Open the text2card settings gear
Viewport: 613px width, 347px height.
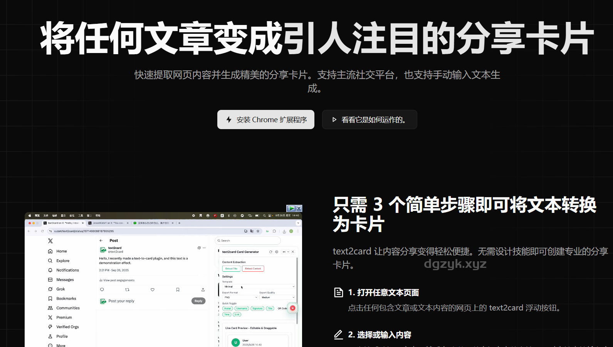(276, 252)
